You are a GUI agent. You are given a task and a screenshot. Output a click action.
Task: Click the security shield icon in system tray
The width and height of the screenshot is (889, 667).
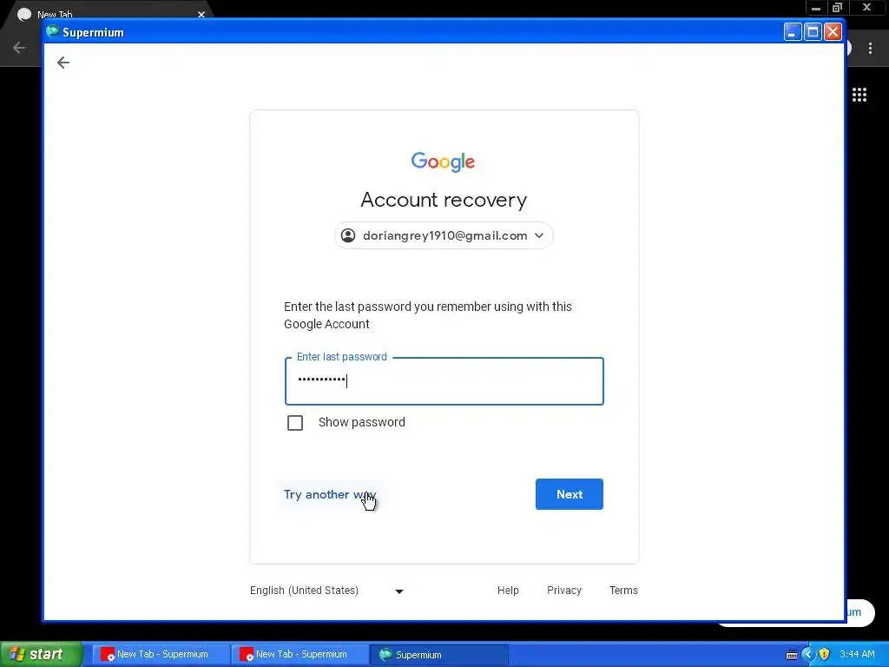pyautogui.click(x=825, y=655)
